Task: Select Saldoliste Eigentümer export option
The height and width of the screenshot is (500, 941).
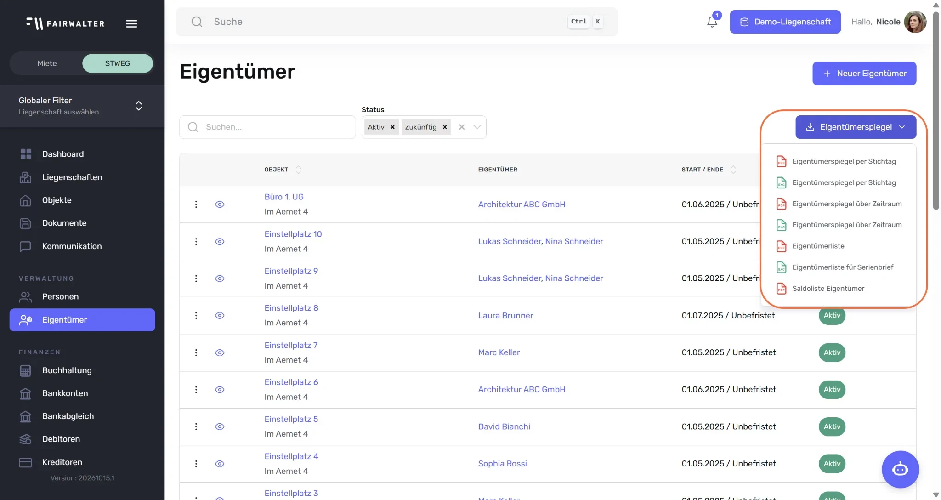Action: coord(828,289)
